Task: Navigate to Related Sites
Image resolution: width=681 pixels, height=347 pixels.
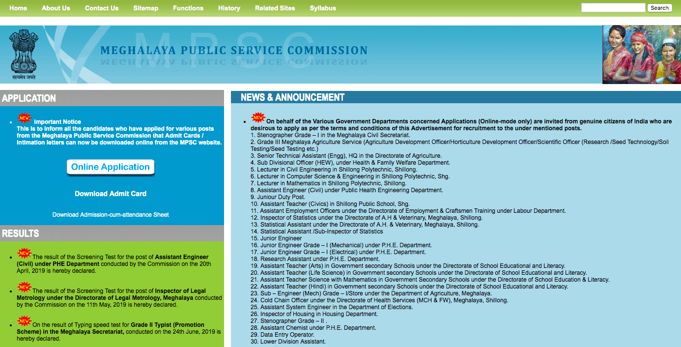Action: 275,8
